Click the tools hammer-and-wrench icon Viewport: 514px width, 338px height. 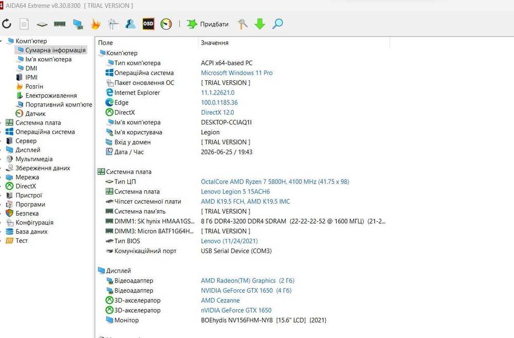coord(243,24)
